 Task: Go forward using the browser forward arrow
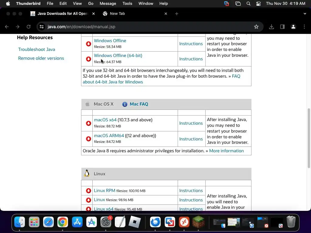[18, 27]
